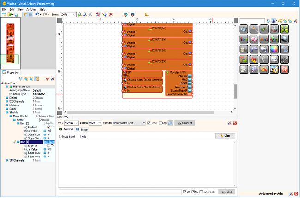Click the red X delete icon in toolbar

(111, 15)
